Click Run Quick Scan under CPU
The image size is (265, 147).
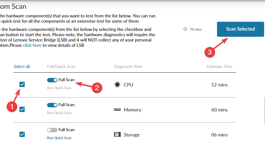click(59, 88)
